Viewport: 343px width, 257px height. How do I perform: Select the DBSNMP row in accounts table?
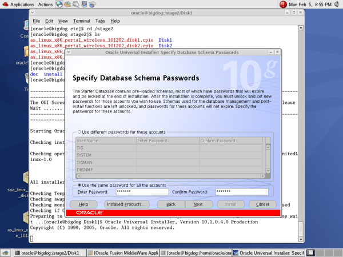[169, 170]
